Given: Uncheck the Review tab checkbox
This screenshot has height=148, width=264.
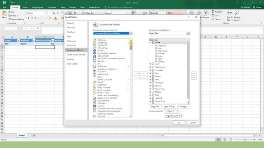Looking at the screenshot, I should [x=153, y=76].
